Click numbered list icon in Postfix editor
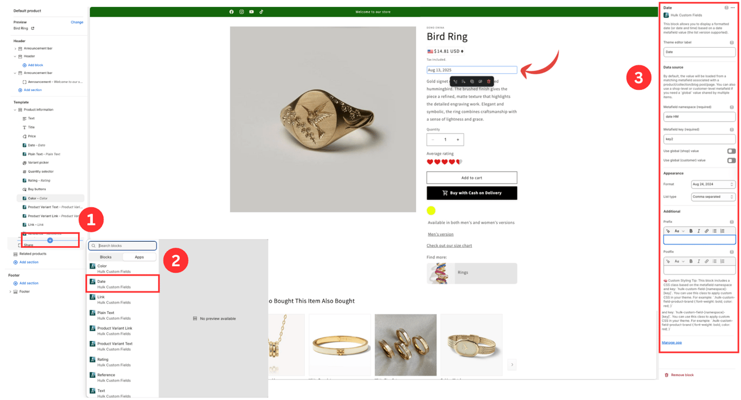741x400 pixels. [722, 261]
